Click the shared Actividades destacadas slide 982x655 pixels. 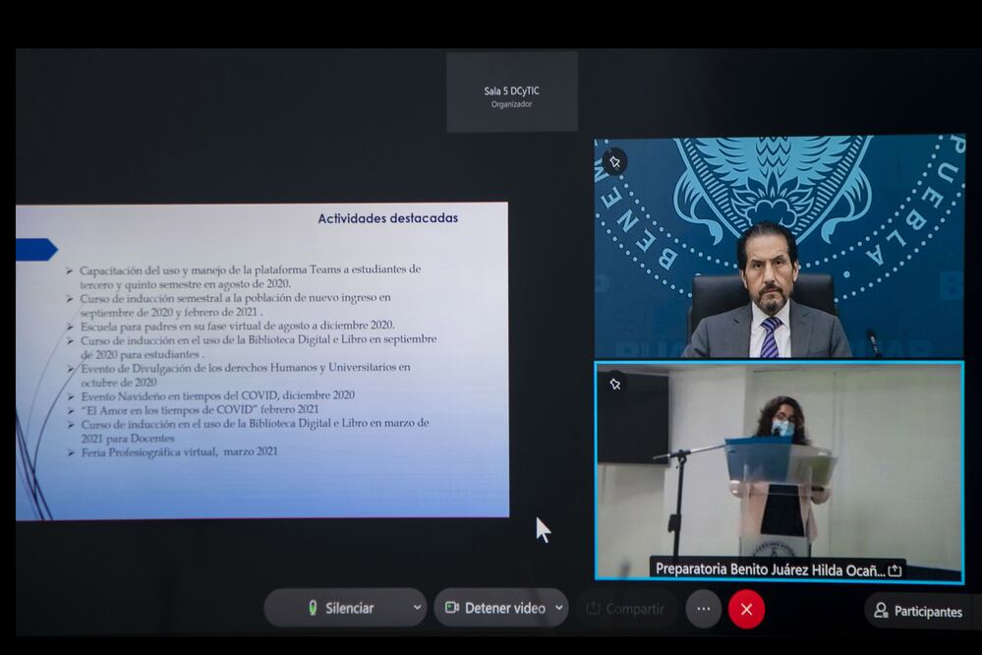262,360
